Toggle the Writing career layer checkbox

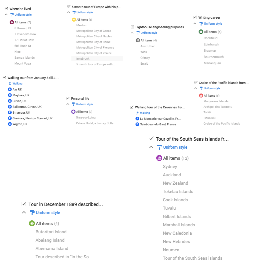click(x=195, y=17)
